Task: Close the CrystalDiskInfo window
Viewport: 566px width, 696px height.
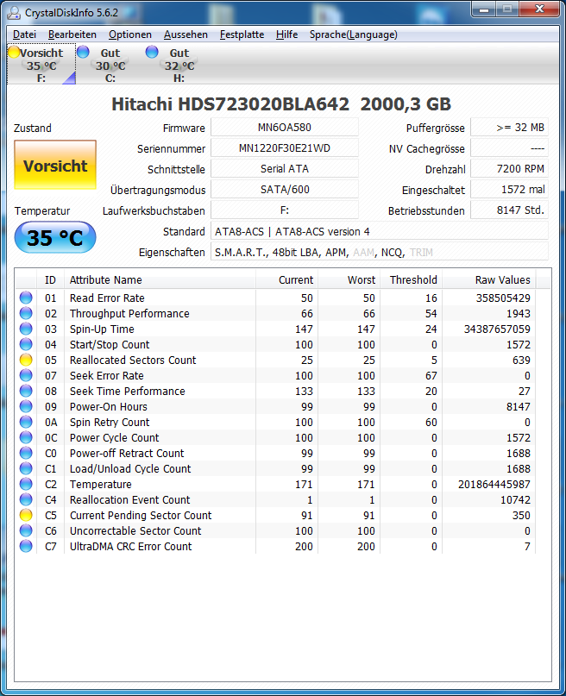Action: (x=539, y=9)
